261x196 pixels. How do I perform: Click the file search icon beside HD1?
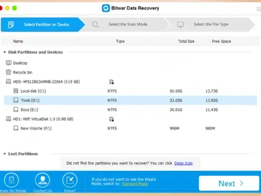point(111,119)
